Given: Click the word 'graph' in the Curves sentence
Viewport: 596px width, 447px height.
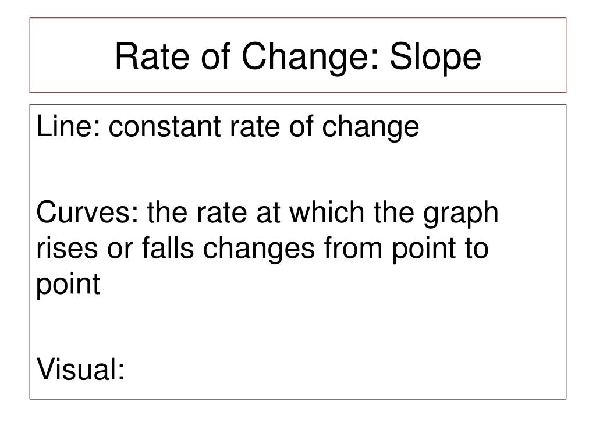Looking at the screenshot, I should pos(461,214).
